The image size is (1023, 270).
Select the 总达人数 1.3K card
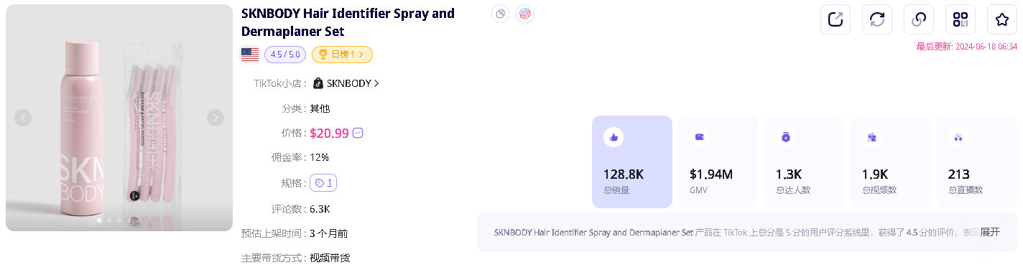(805, 162)
